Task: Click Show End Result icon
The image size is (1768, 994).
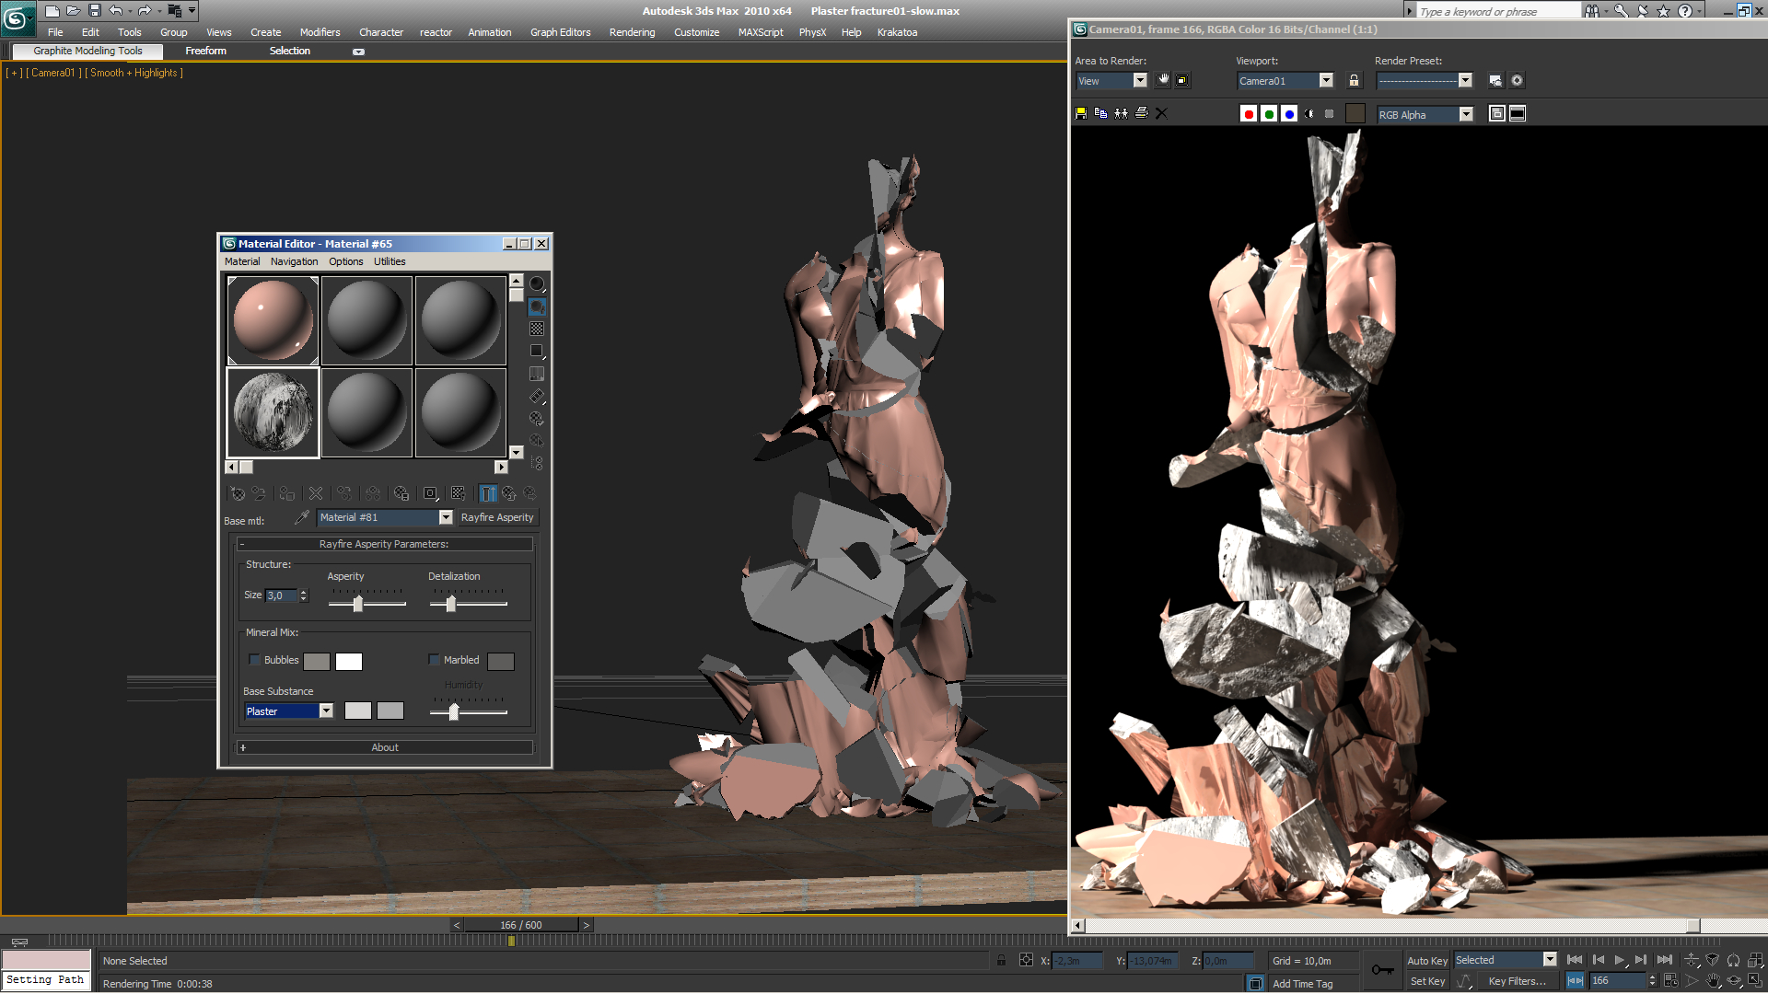Action: 488,494
